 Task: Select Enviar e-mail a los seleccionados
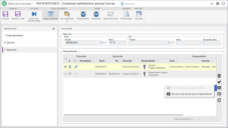[189, 88]
